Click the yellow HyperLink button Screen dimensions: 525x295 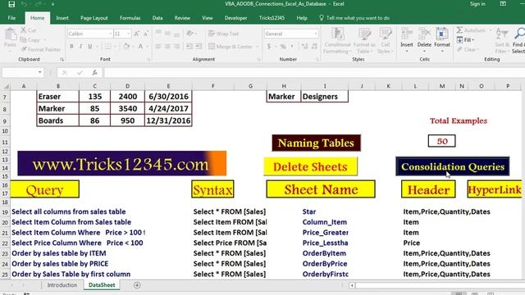point(495,189)
